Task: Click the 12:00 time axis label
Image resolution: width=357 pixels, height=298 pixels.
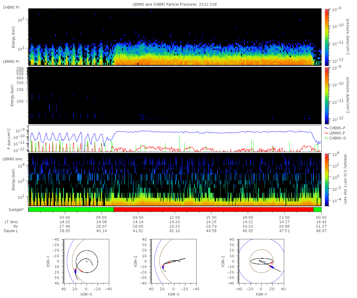Action: click(x=175, y=217)
